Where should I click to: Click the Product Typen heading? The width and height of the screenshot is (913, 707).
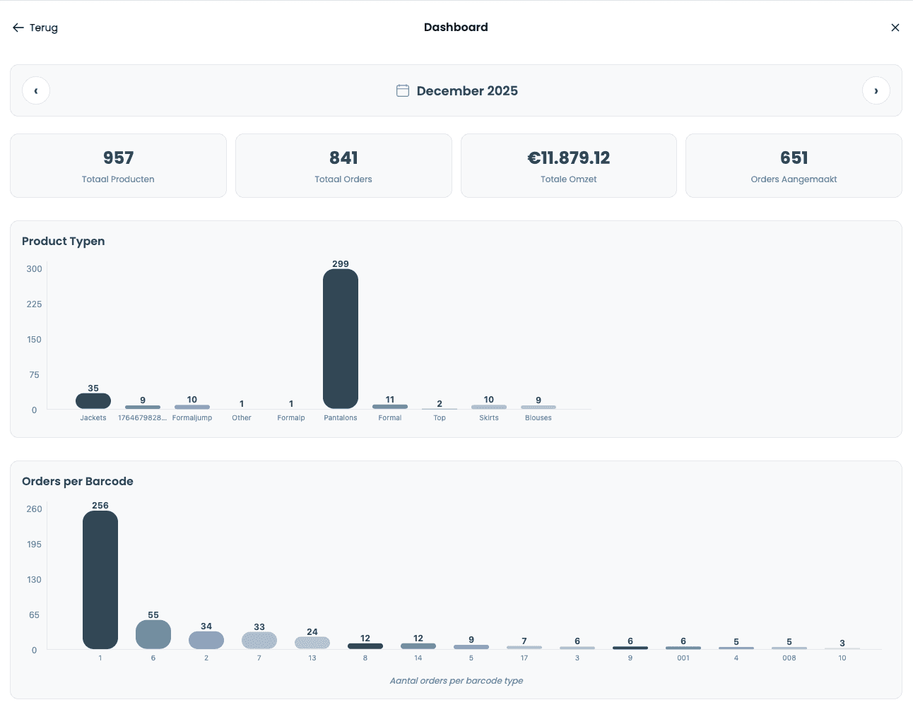[64, 241]
